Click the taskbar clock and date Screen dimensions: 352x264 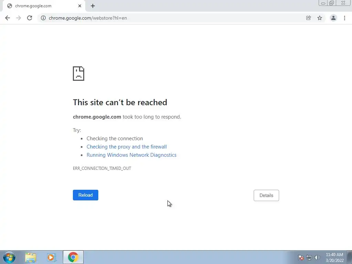click(x=334, y=257)
